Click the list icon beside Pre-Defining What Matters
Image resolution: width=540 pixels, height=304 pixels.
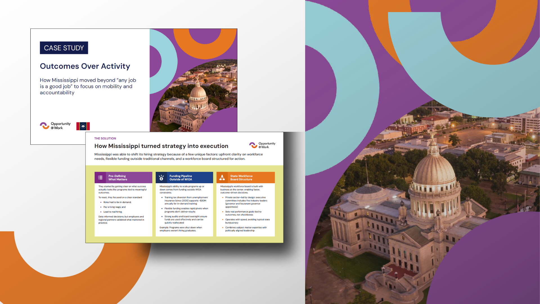coord(100,178)
